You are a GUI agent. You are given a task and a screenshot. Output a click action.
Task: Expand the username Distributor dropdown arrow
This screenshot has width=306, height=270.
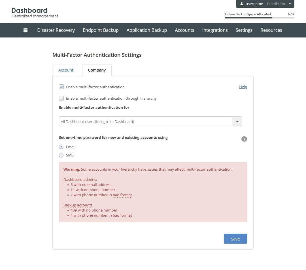coord(290,4)
